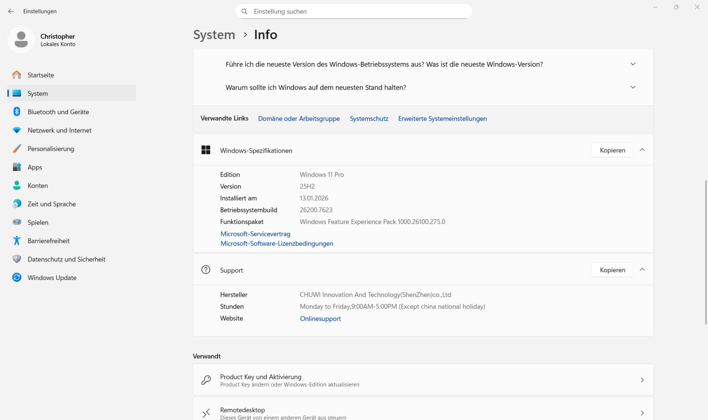Screen dimensions: 708x420
Task: Click the Netzwerk und Internet wifi icon
Action: click(x=17, y=130)
